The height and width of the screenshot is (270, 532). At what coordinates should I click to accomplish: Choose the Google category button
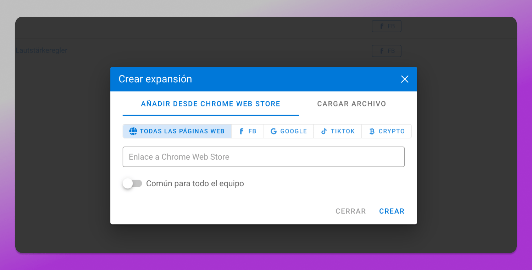[x=288, y=131]
